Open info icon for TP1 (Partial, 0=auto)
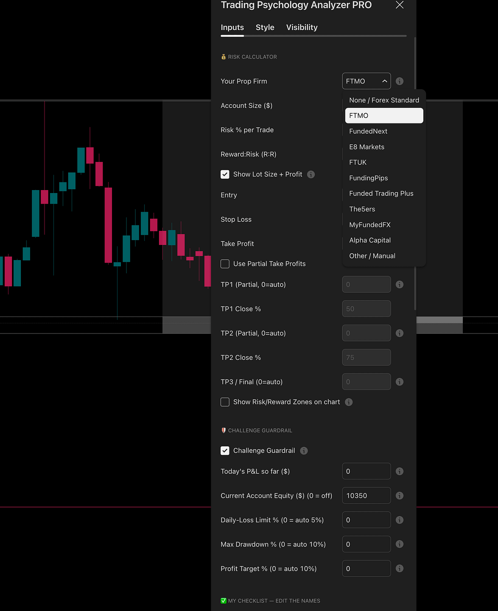498x611 pixels. coord(400,284)
